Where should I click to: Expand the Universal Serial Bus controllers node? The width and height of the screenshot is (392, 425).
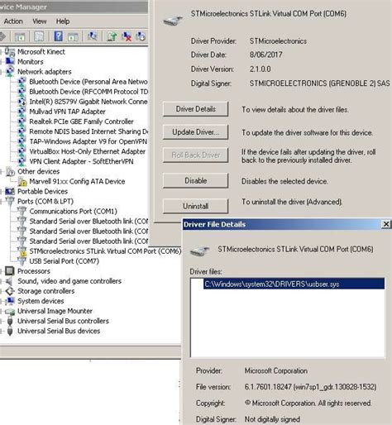point(1,321)
